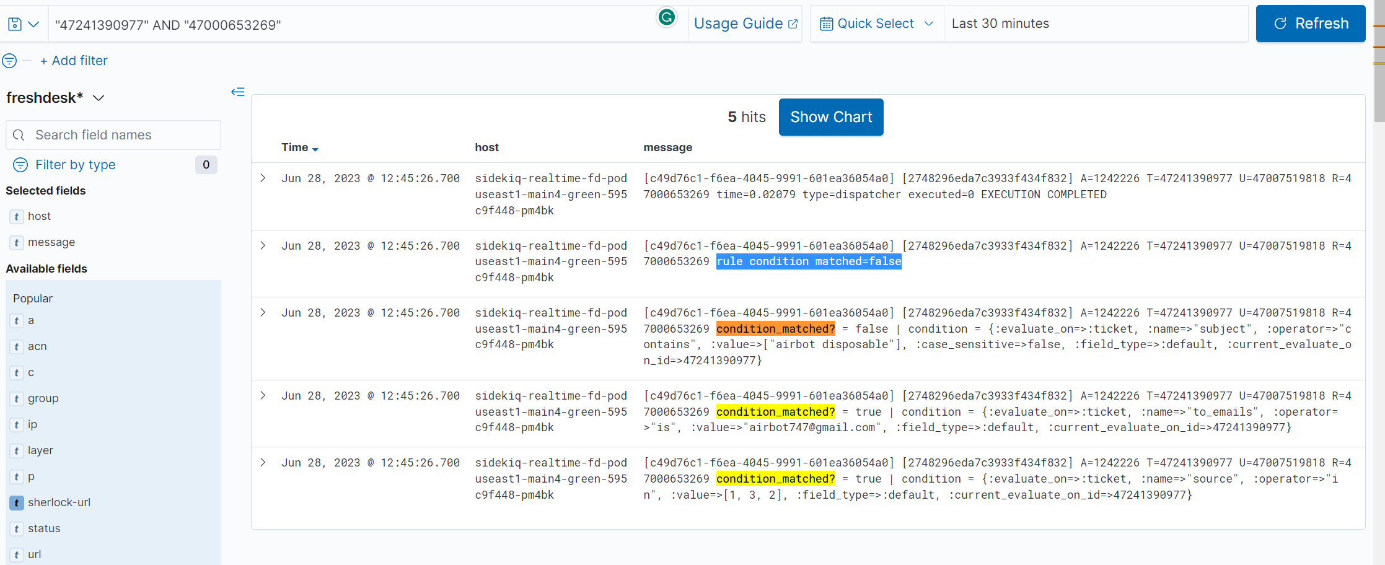Expand the source condition log row
This screenshot has width=1385, height=565.
click(263, 463)
